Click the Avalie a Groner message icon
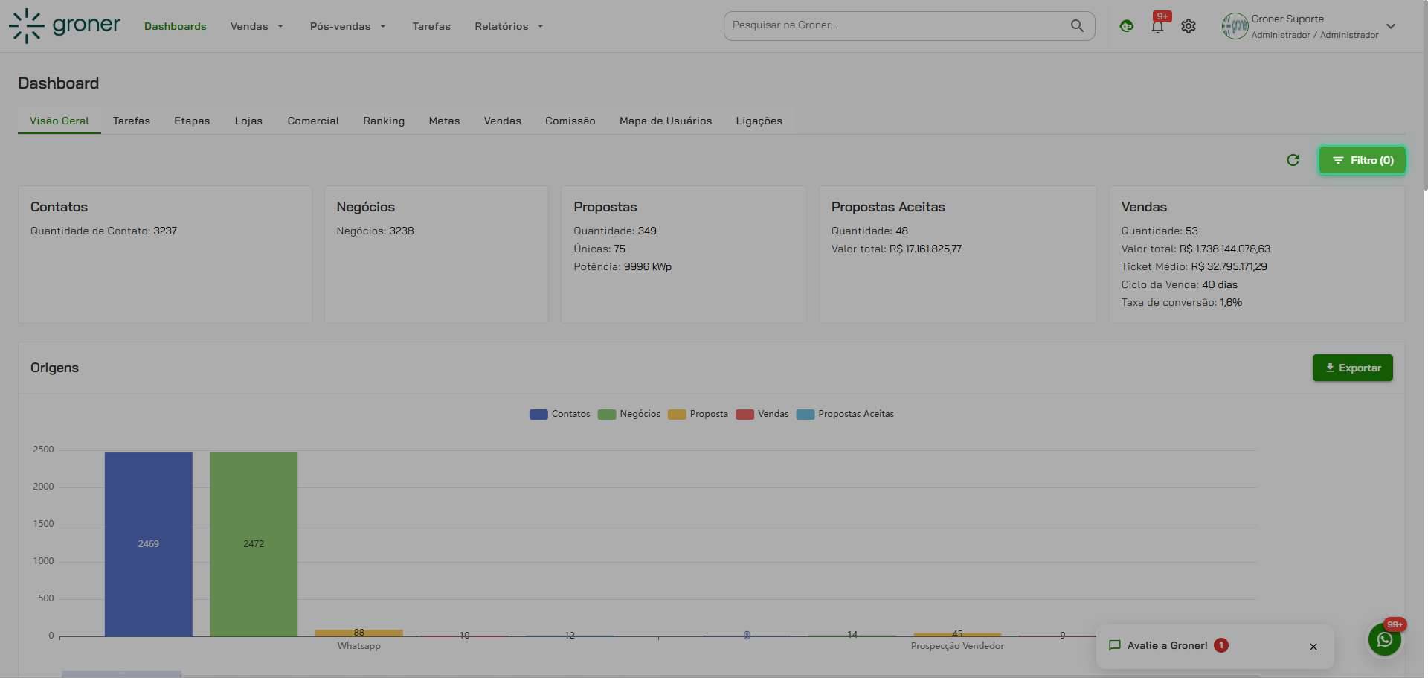 tap(1115, 645)
